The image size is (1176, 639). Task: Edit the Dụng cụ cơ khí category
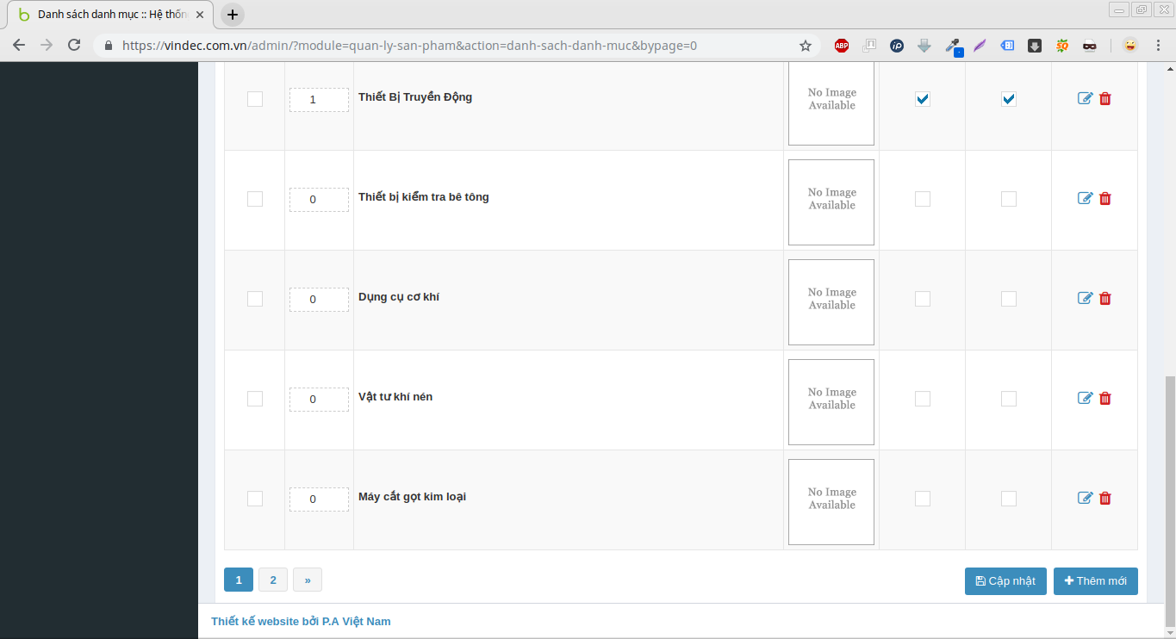pos(1086,298)
